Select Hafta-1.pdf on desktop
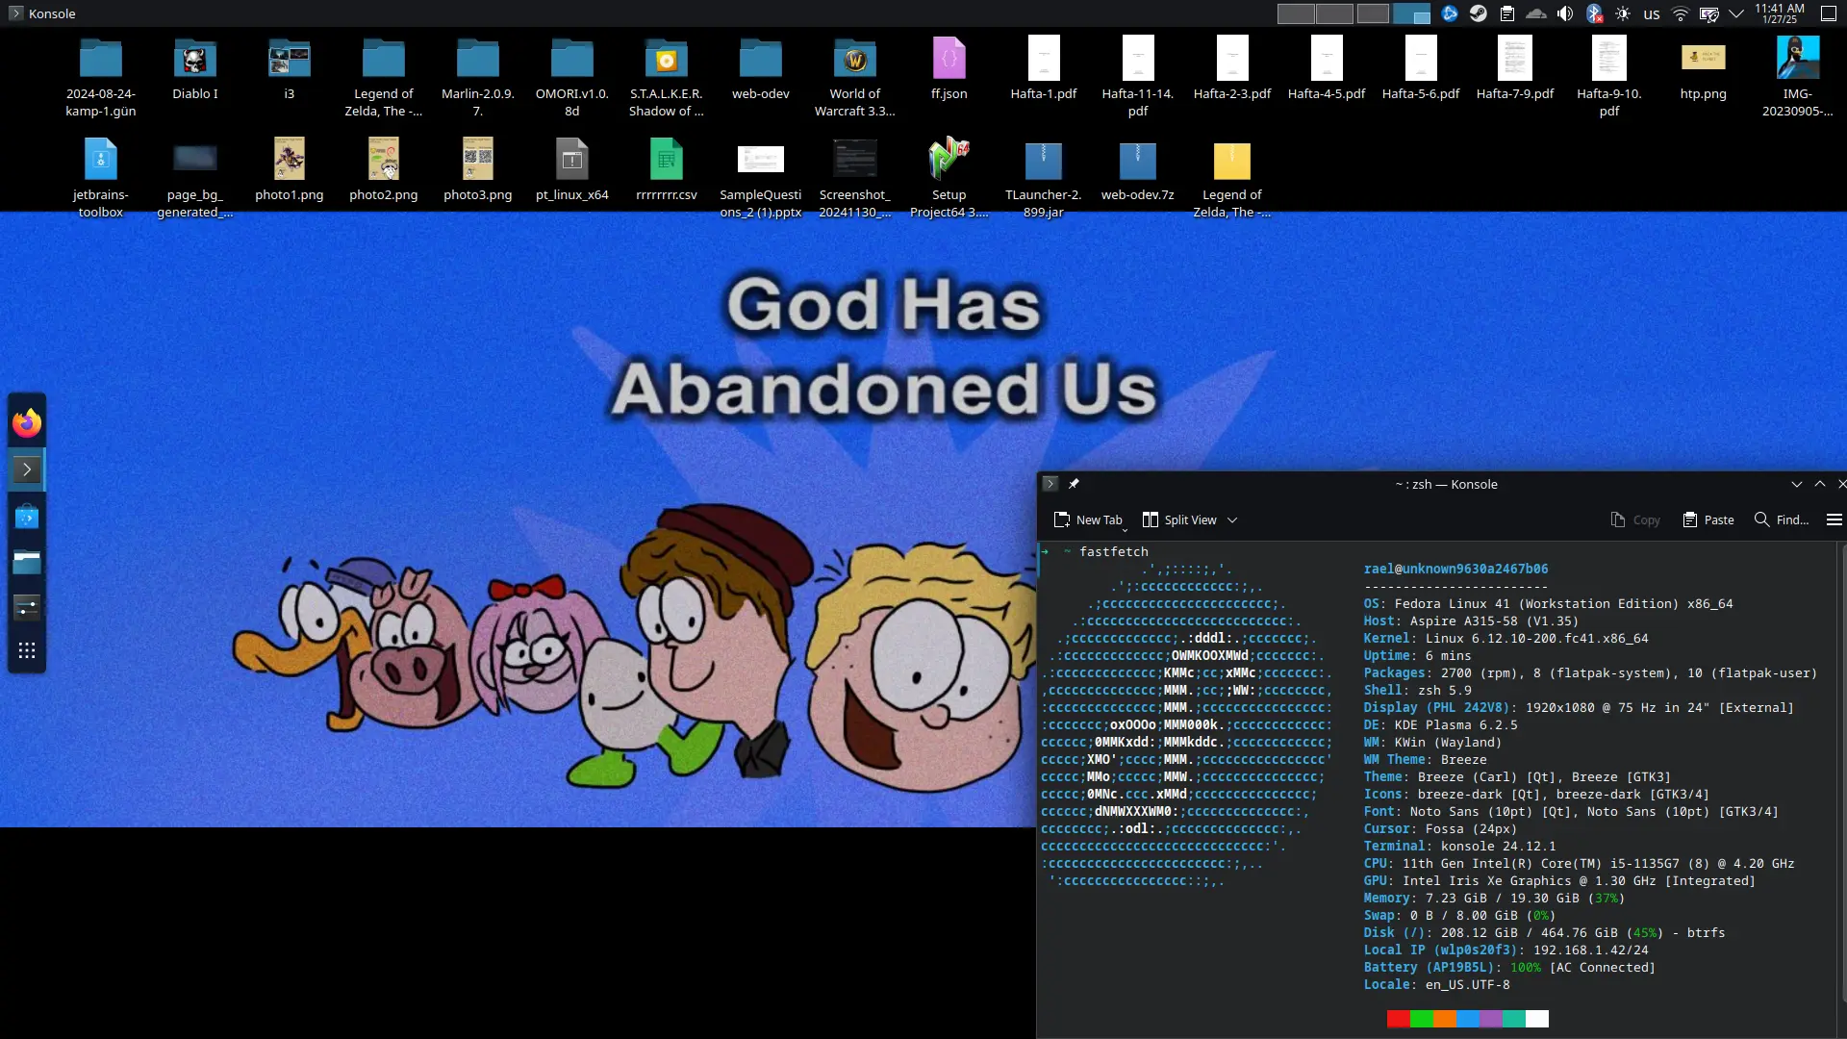Image resolution: width=1847 pixels, height=1039 pixels. click(x=1044, y=69)
